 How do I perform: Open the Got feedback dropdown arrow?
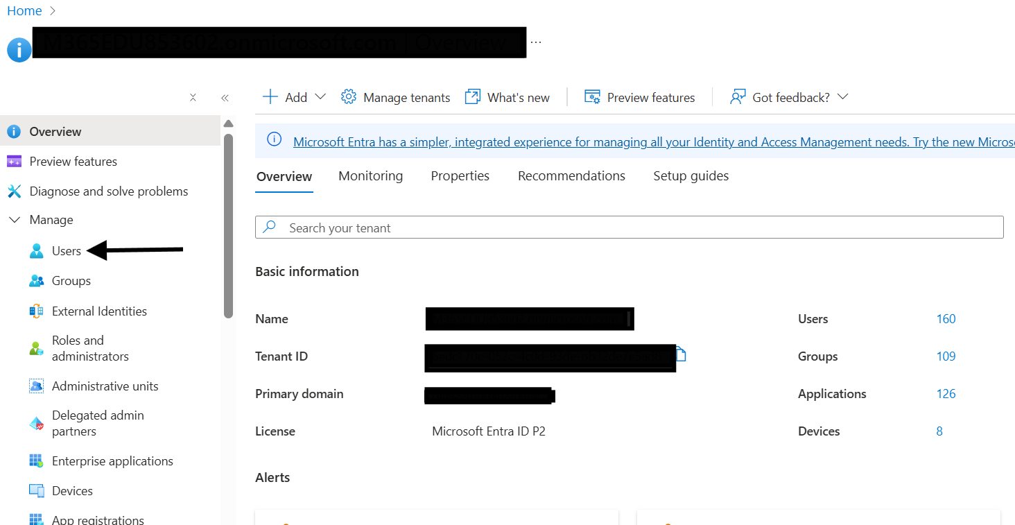(843, 97)
